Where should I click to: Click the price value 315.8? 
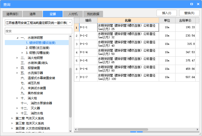pyautogui.click(x=191, y=44)
